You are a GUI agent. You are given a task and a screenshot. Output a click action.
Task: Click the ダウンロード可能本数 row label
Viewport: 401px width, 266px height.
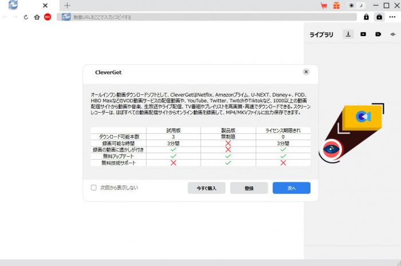(119, 137)
